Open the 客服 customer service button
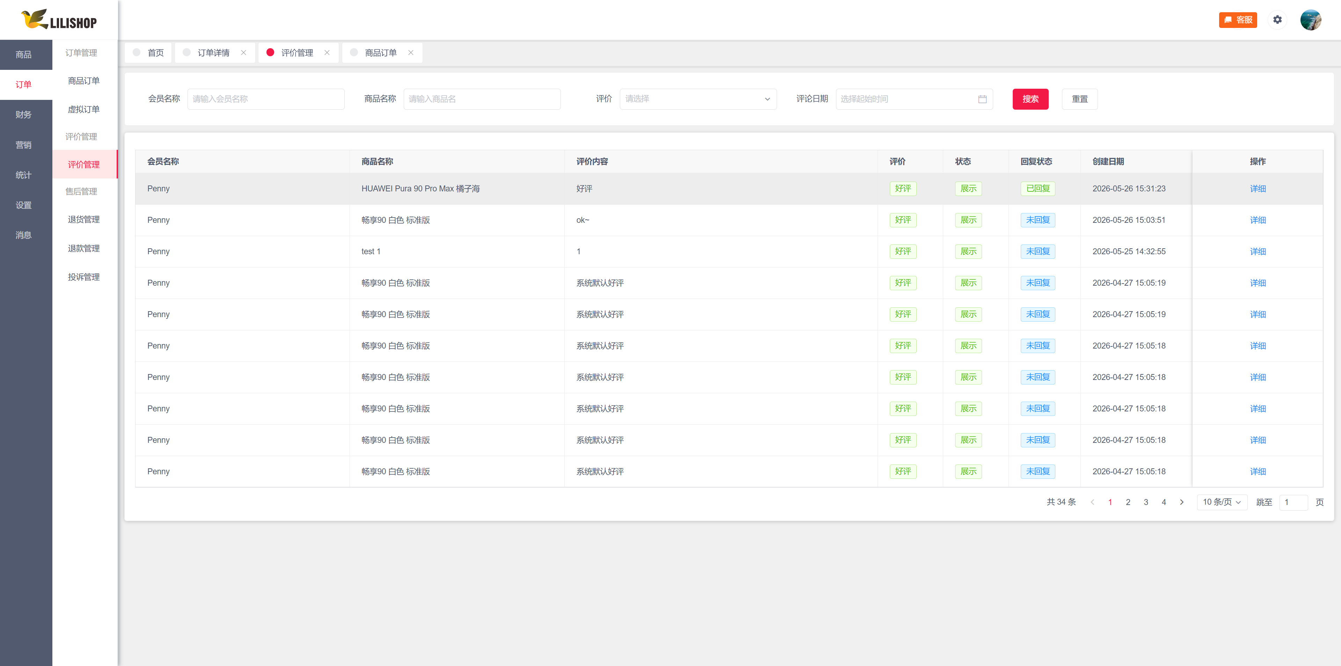1341x666 pixels. [x=1237, y=20]
